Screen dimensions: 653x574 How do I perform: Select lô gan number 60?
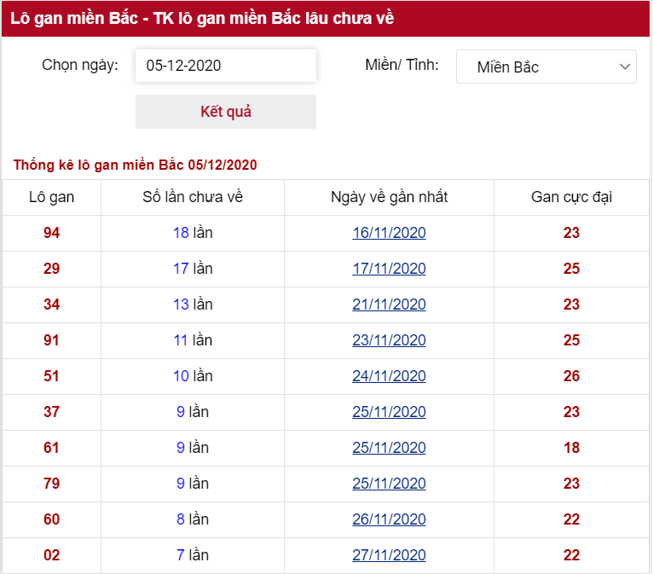click(x=52, y=519)
